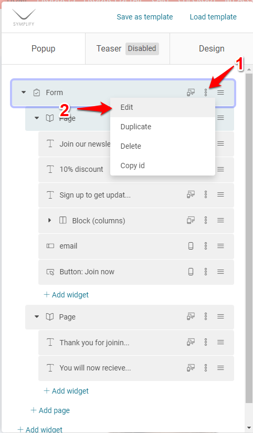Click drag handle icon on email row
Image resolution: width=253 pixels, height=433 pixels.
tap(220, 246)
